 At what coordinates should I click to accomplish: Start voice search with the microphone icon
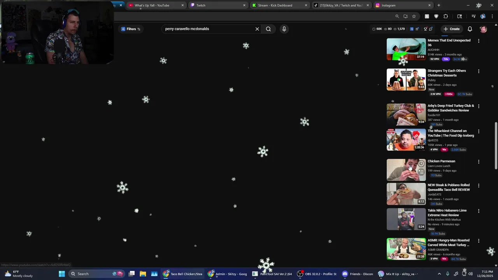coord(284,29)
